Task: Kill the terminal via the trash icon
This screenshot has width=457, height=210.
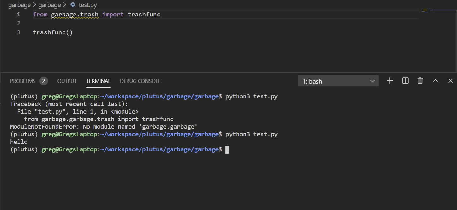Action: click(x=420, y=80)
